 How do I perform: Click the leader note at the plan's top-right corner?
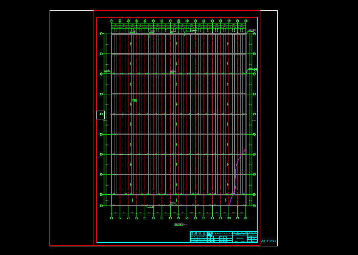252,31
